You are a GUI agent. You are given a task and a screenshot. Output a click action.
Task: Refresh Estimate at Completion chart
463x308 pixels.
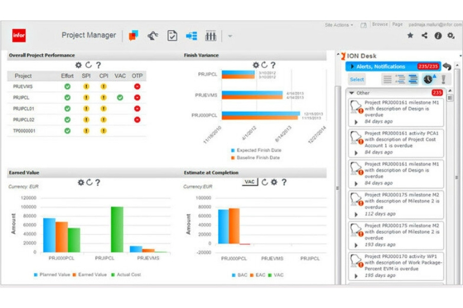pos(264,182)
